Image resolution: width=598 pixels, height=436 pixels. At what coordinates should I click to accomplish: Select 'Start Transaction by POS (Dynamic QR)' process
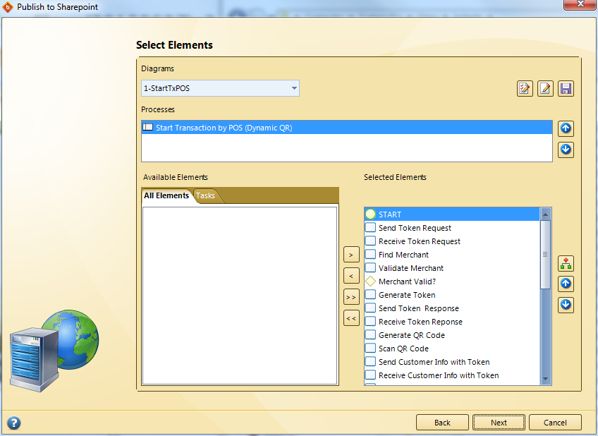(x=224, y=128)
